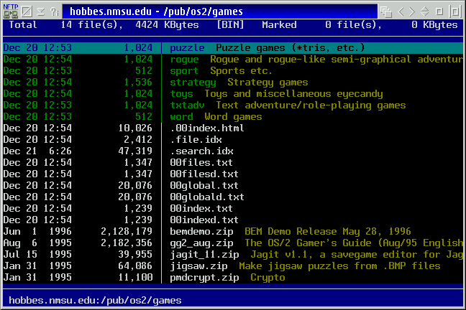Click the stacked windows icon in title bar
Viewport: 466px width, 310px height.
[387, 11]
